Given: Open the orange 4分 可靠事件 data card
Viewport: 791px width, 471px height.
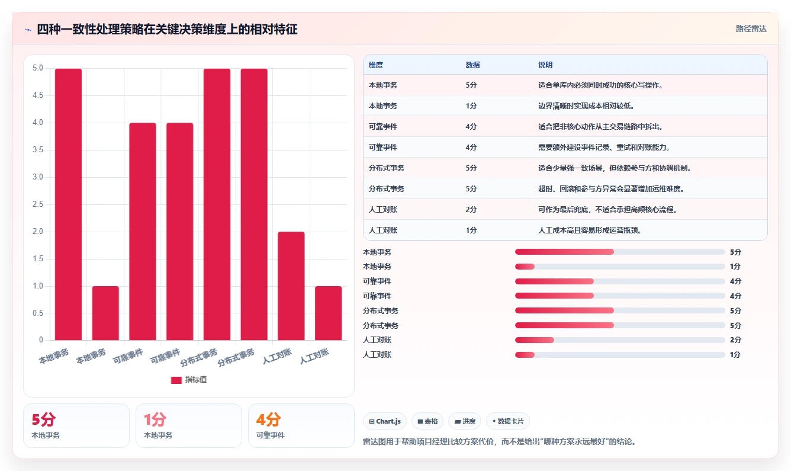Looking at the screenshot, I should (x=301, y=425).
